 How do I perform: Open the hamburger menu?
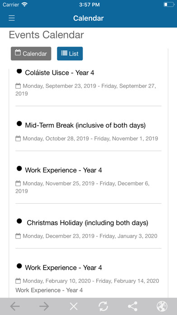(x=12, y=18)
